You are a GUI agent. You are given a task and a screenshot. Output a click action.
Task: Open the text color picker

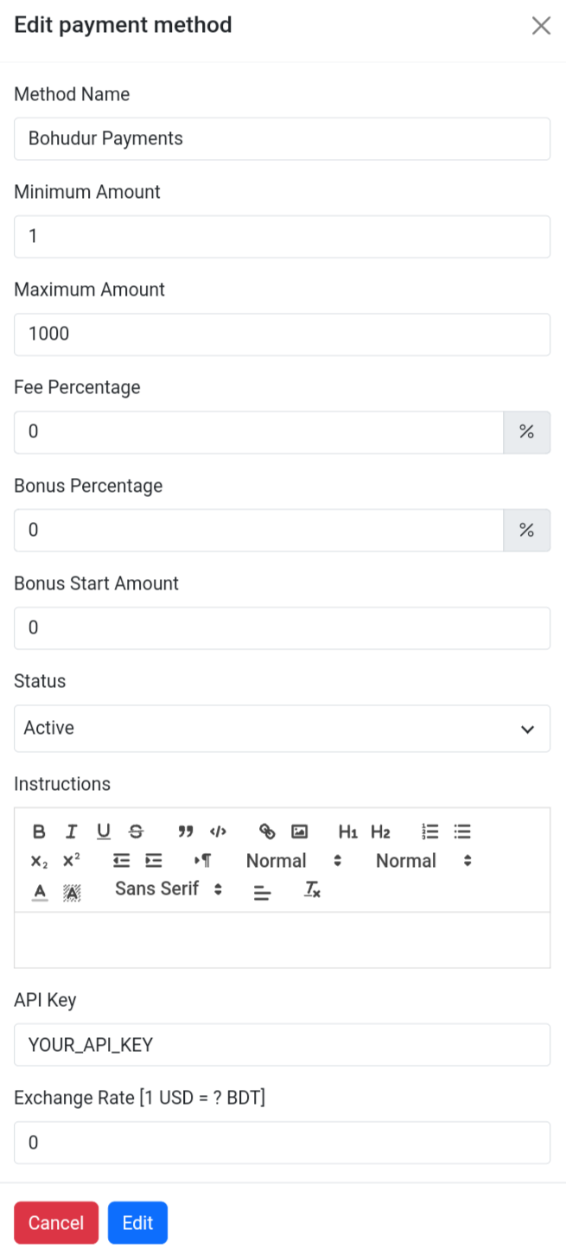coord(40,889)
